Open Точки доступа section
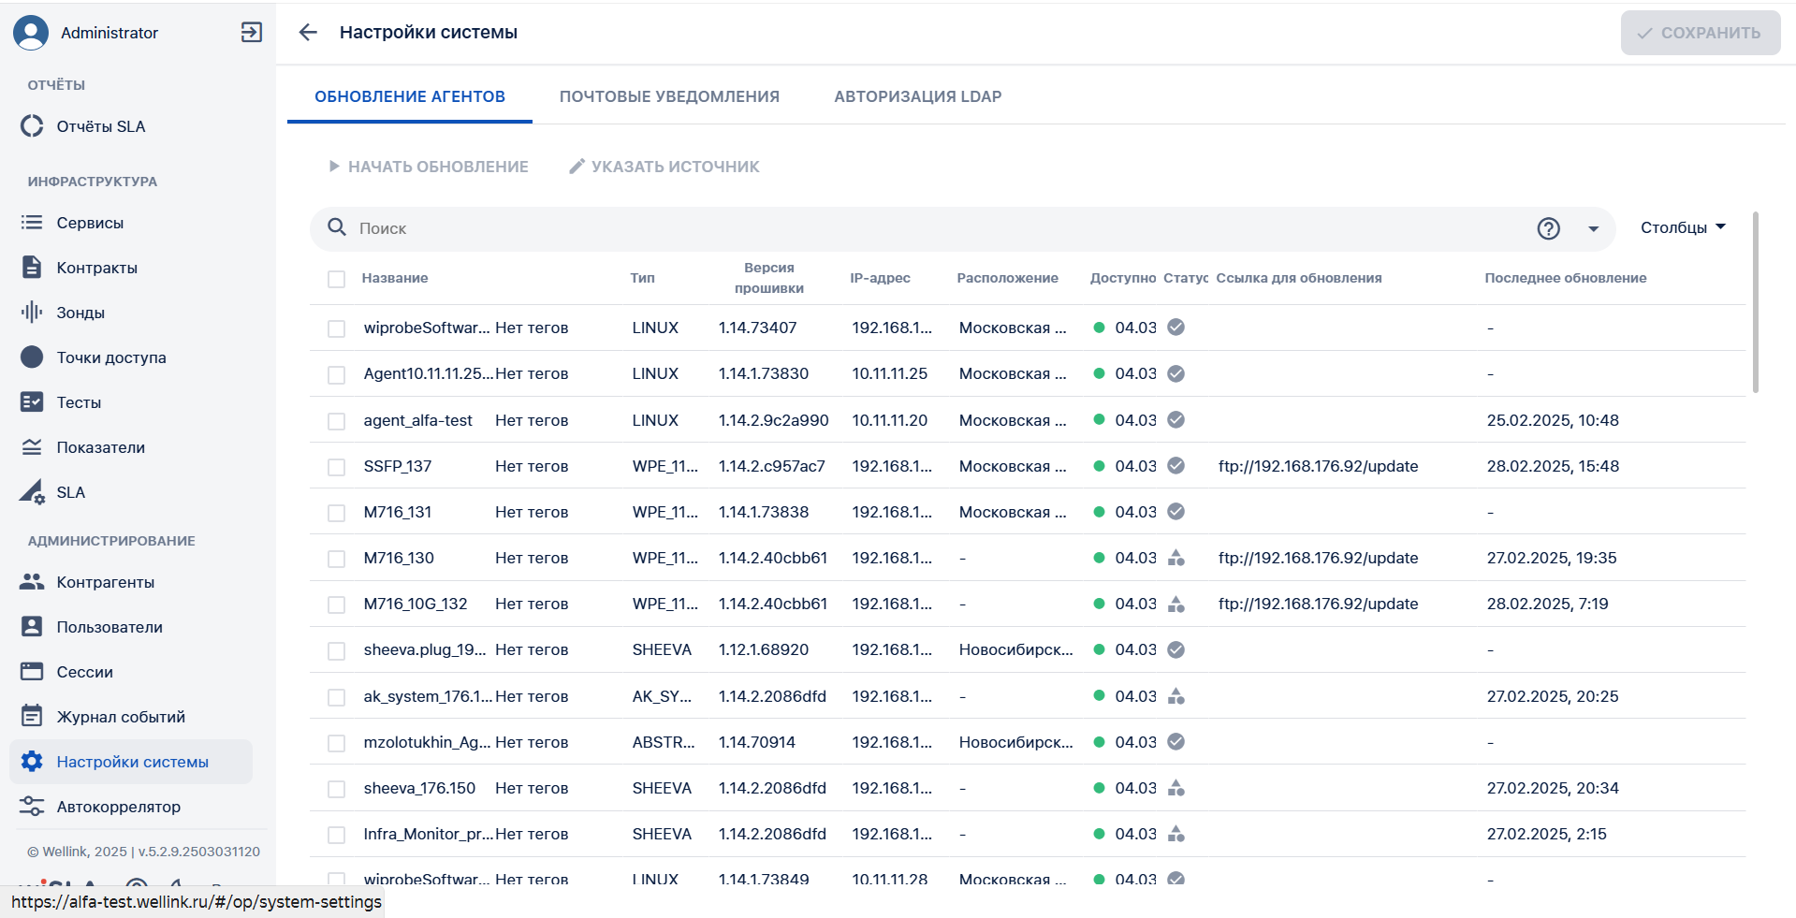The image size is (1796, 918). (x=111, y=357)
